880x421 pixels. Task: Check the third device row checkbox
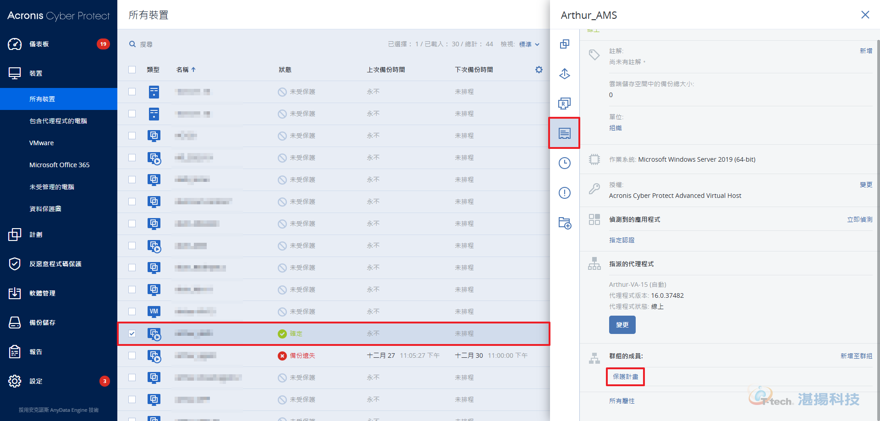(132, 136)
